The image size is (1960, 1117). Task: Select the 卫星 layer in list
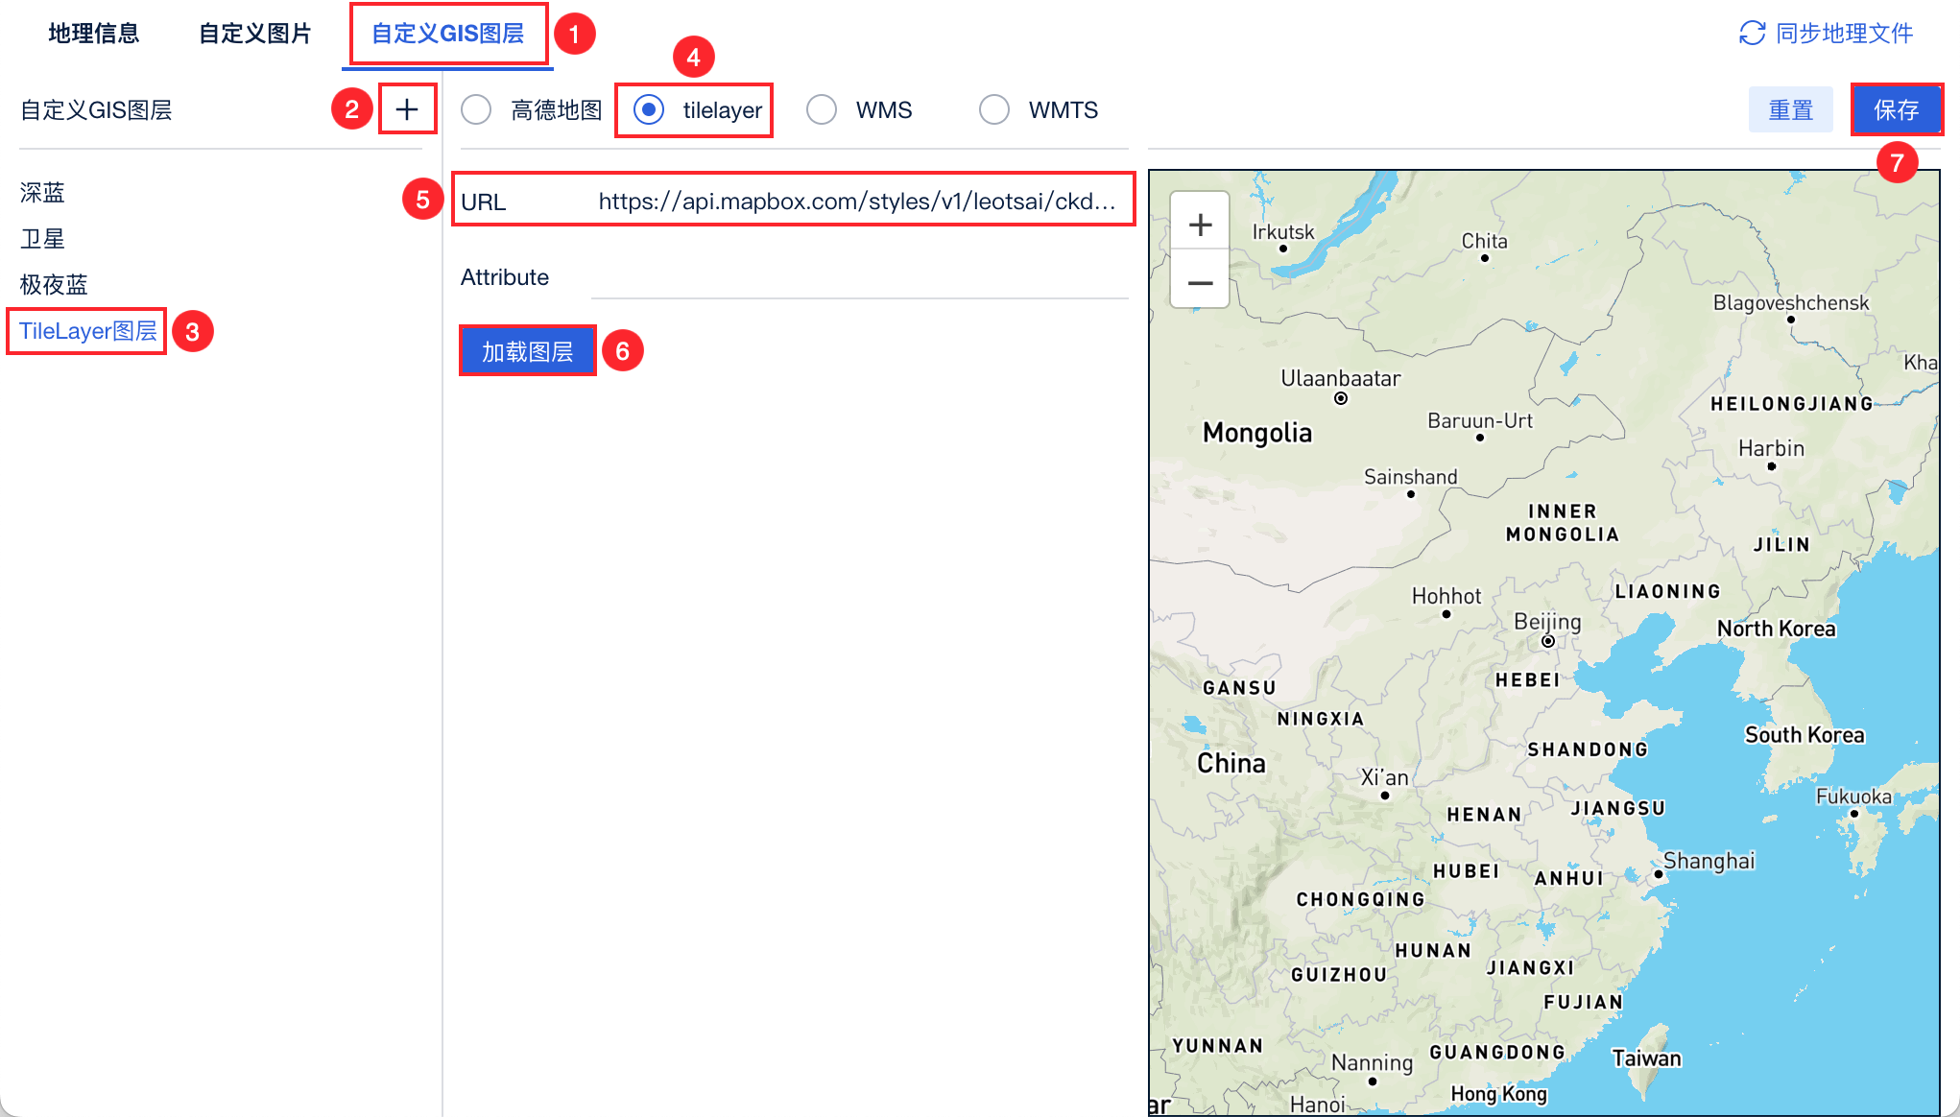(x=42, y=239)
